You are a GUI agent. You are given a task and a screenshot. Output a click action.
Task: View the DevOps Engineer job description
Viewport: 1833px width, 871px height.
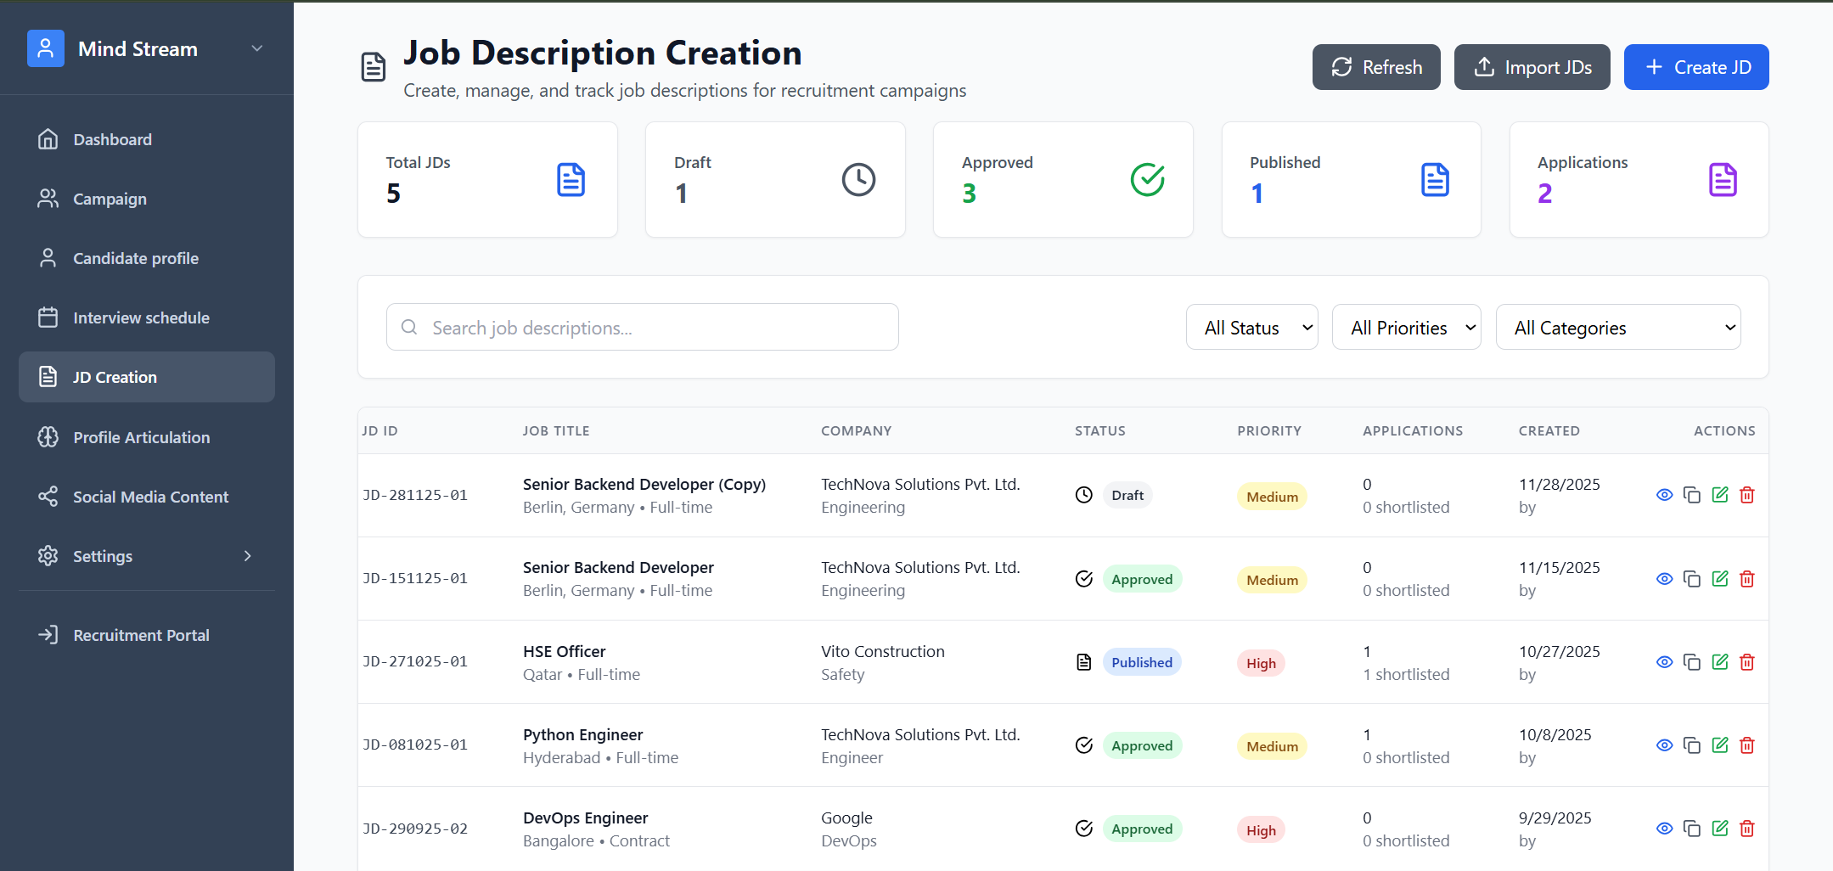coord(1664,829)
